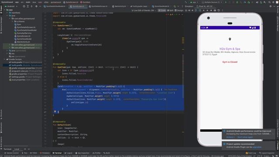Switch editor to Split view mode
Screen dimensions: 279x157
click(170, 10)
